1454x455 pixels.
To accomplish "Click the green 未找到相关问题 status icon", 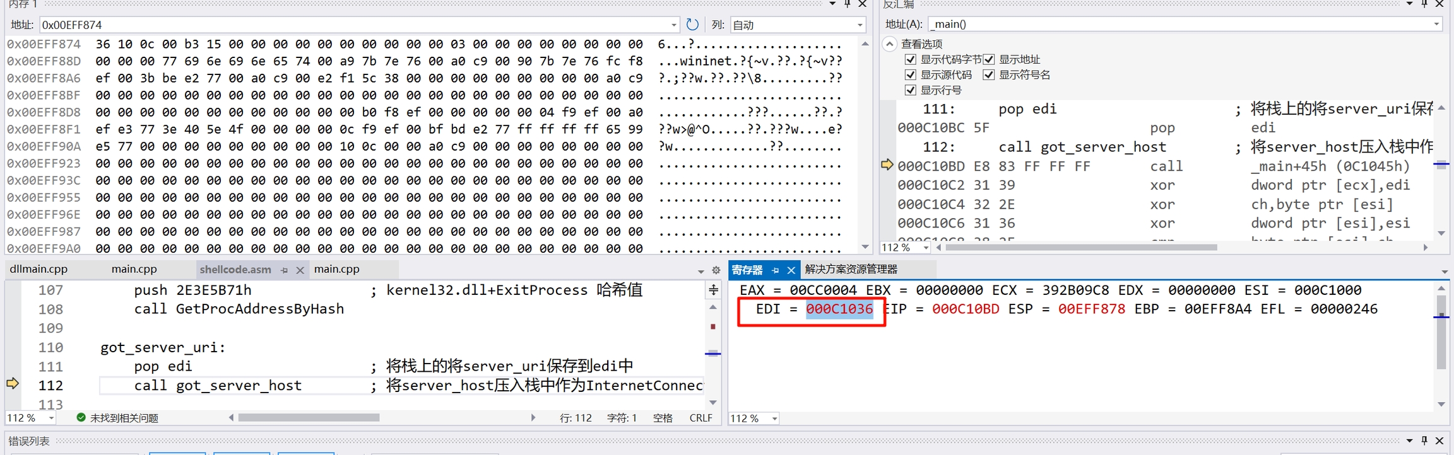I will pos(81,417).
